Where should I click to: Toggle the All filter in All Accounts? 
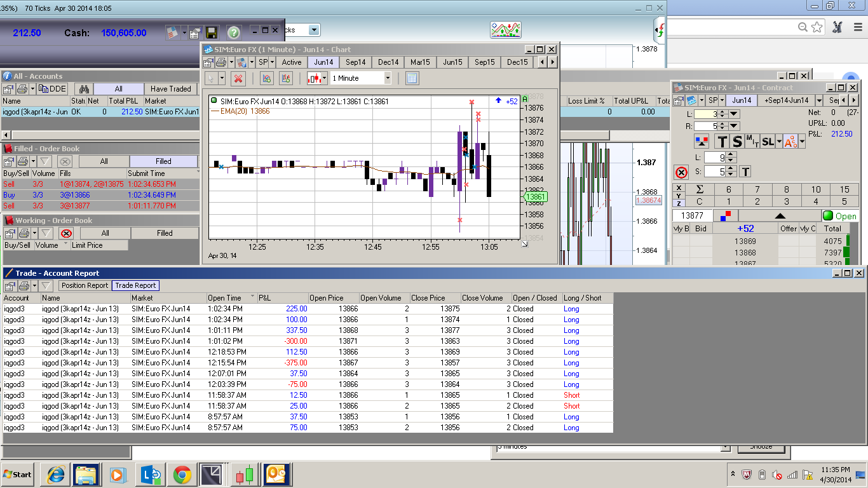point(118,89)
